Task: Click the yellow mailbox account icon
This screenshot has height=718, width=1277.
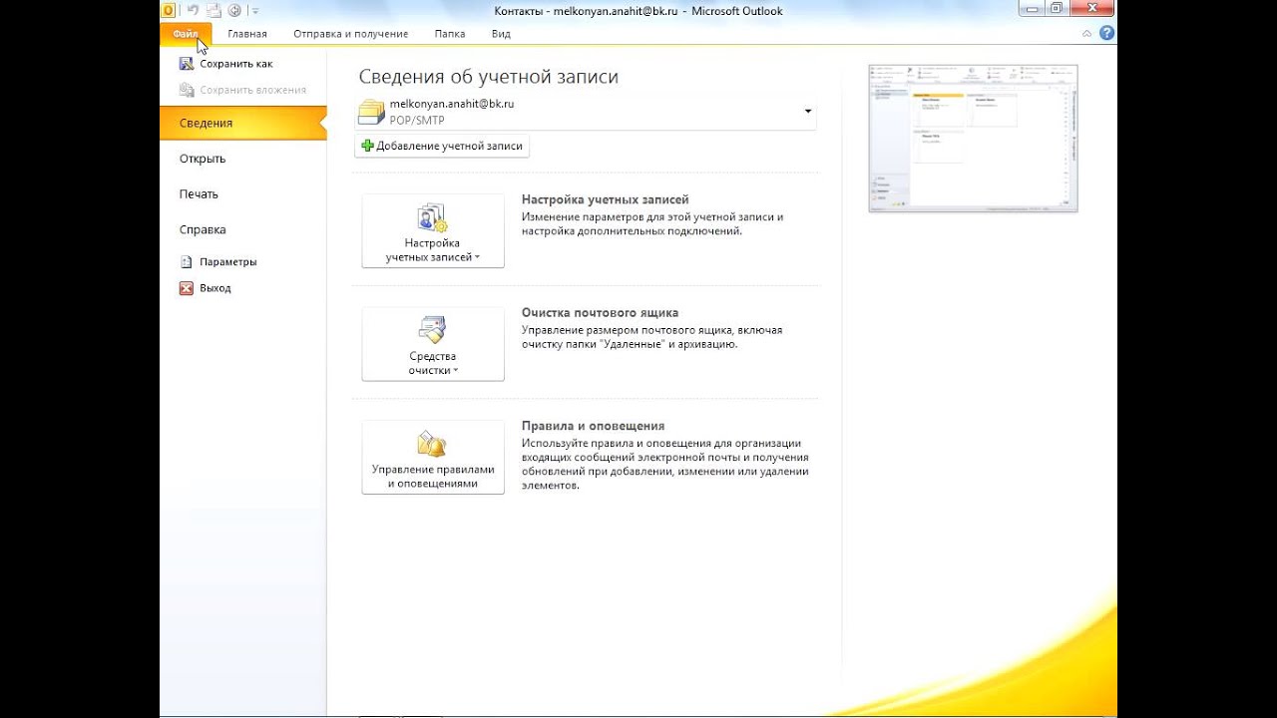Action: (371, 112)
